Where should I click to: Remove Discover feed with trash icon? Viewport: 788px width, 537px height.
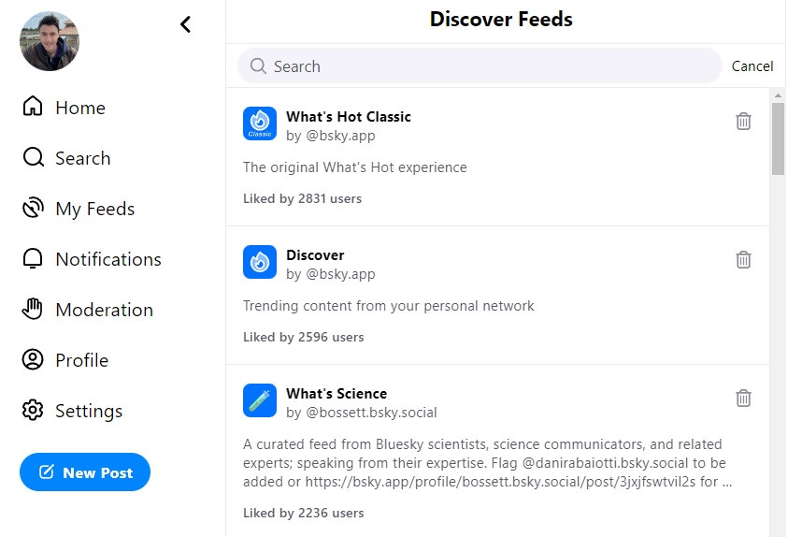pyautogui.click(x=743, y=260)
